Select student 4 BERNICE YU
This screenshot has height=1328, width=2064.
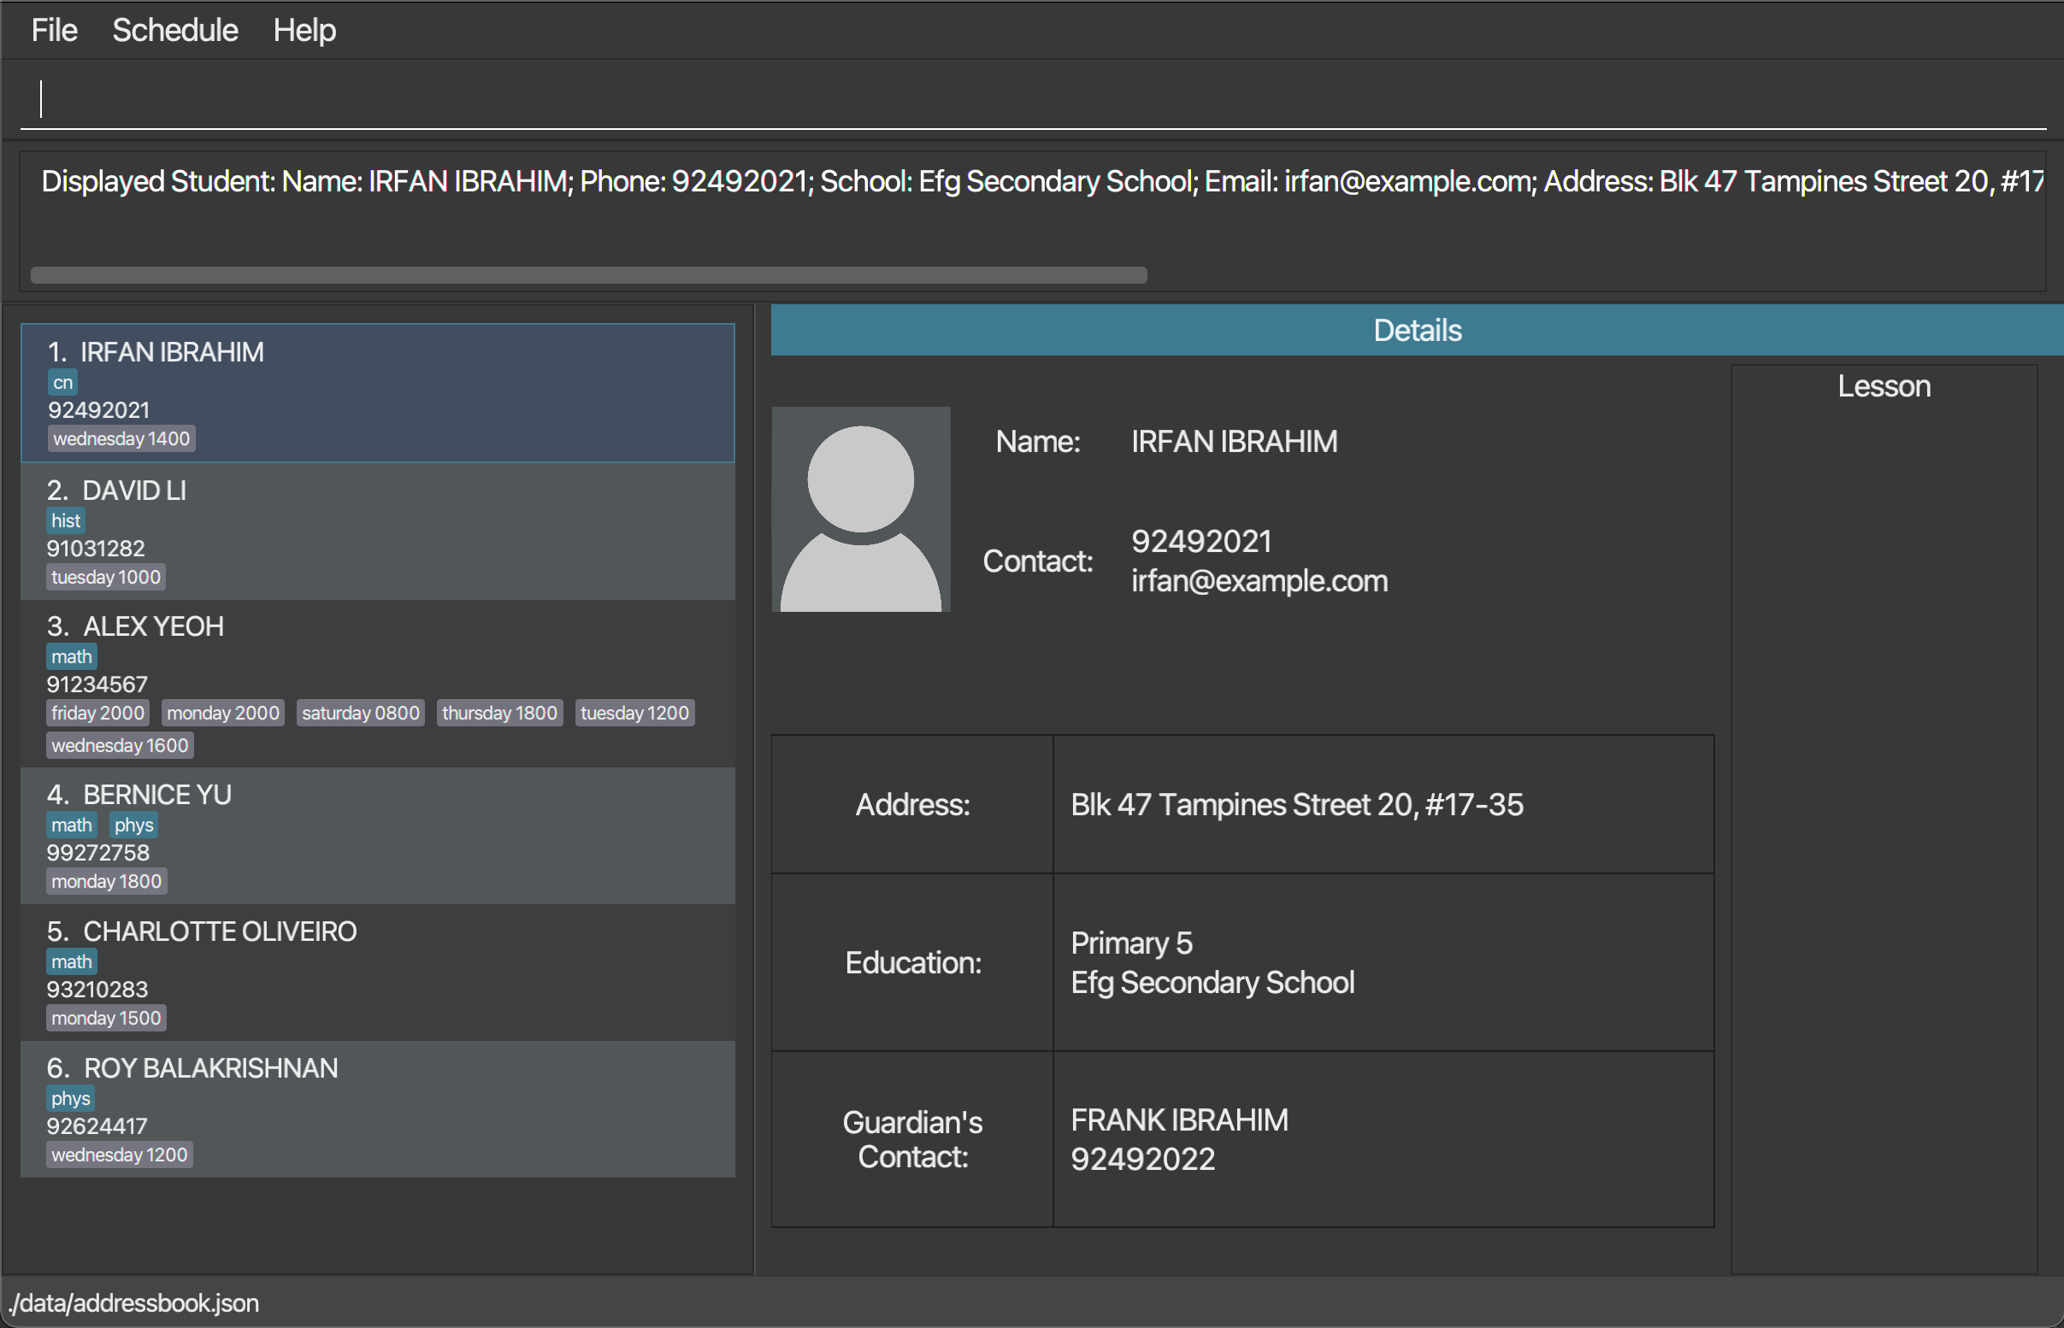378,836
